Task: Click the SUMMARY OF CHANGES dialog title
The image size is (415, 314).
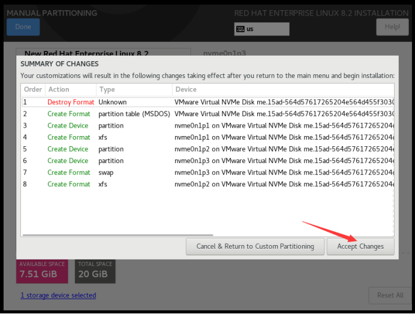Action: [59, 64]
